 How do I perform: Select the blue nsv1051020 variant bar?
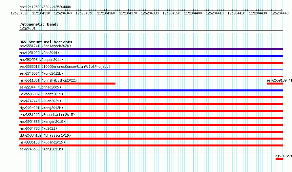tap(151, 56)
